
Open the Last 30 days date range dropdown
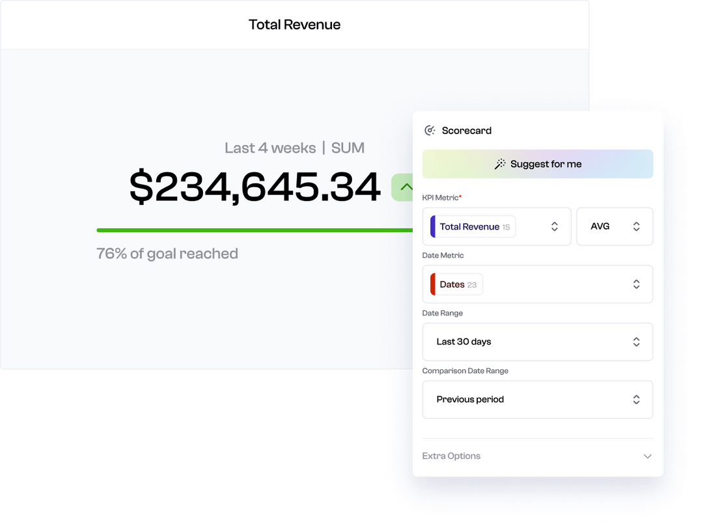coord(538,341)
